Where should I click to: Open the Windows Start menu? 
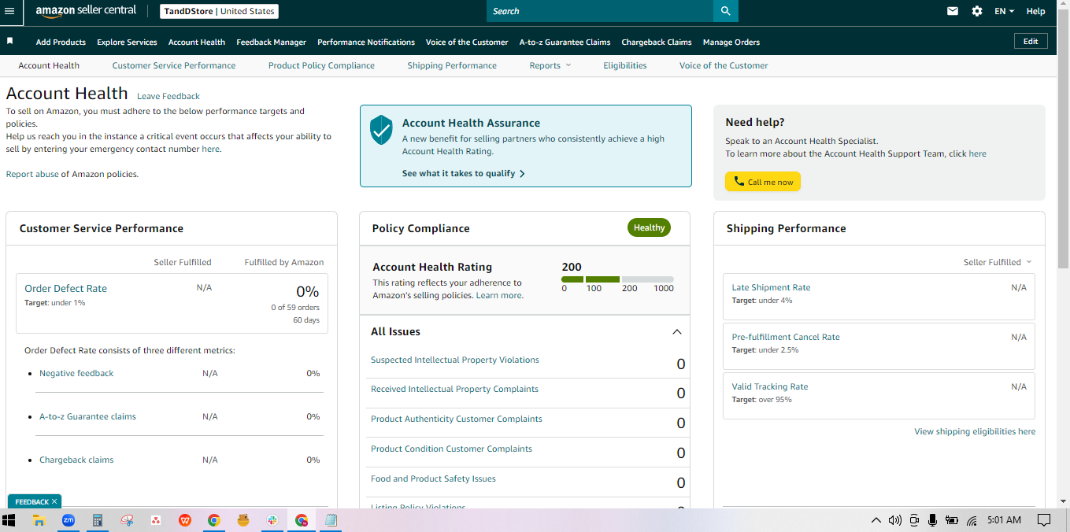[9, 520]
